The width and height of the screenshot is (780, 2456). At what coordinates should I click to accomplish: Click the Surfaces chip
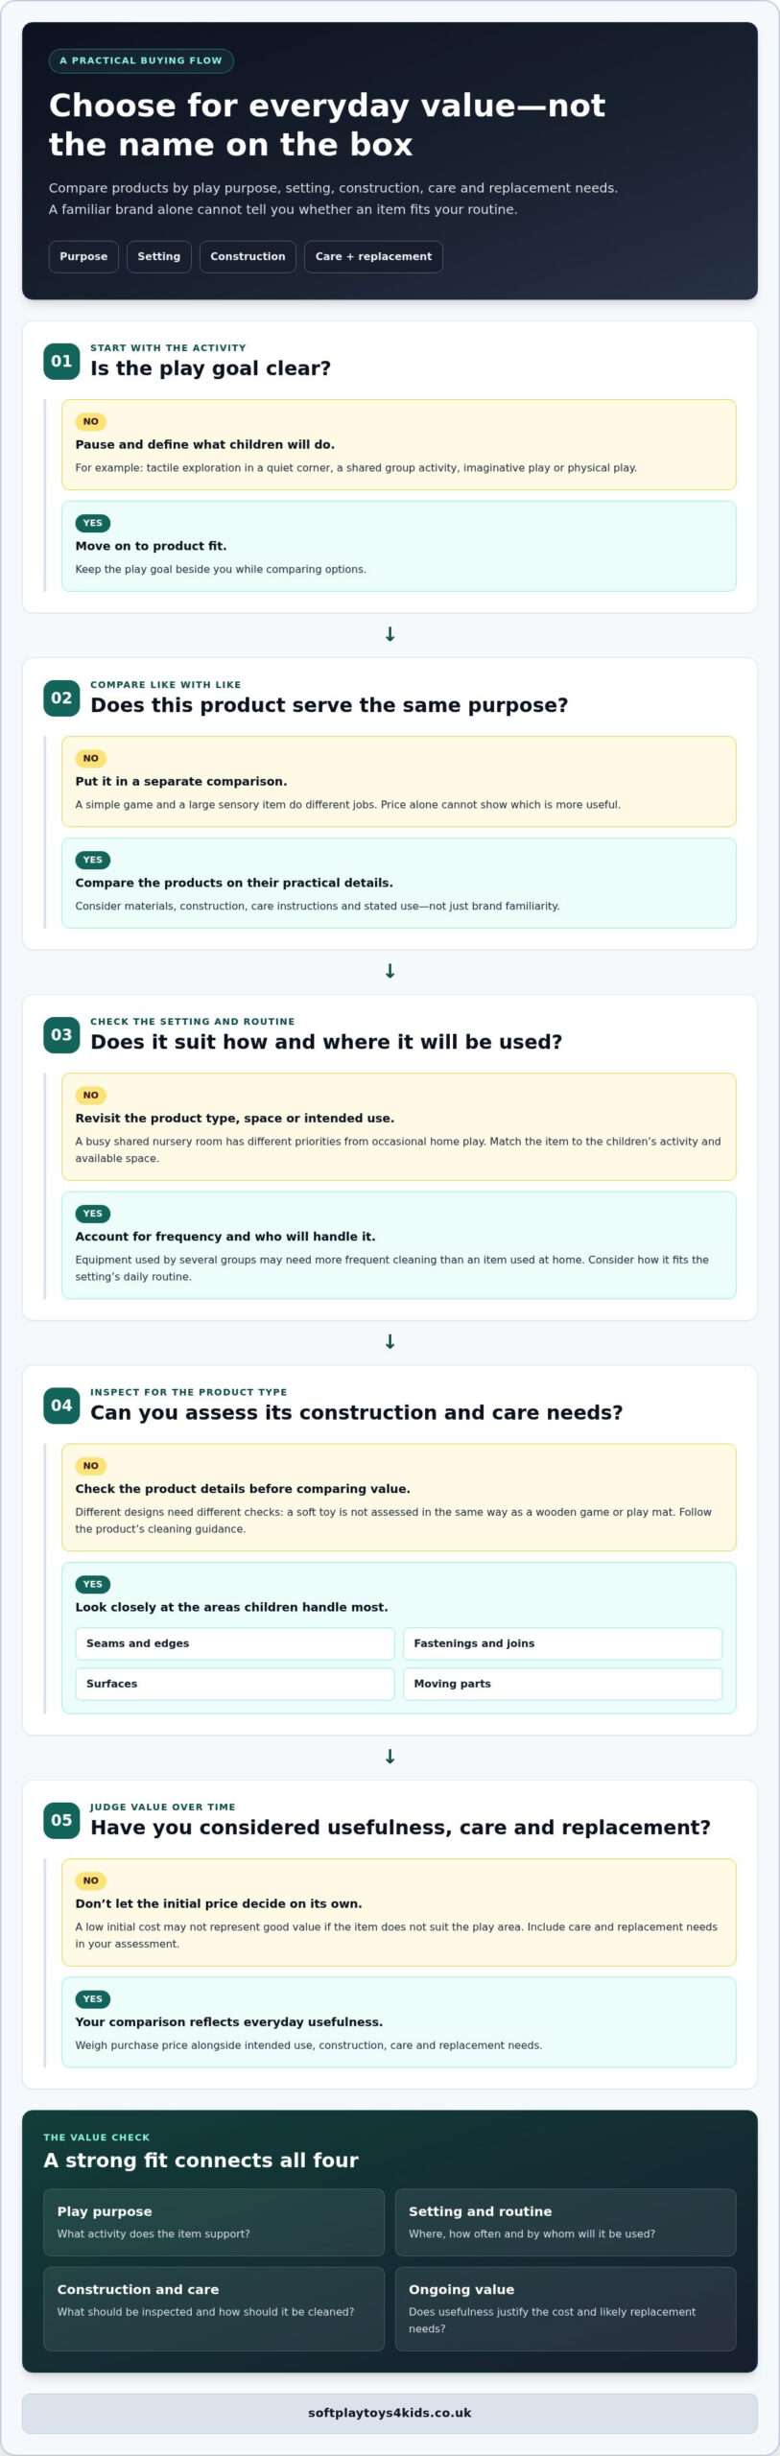235,1684
